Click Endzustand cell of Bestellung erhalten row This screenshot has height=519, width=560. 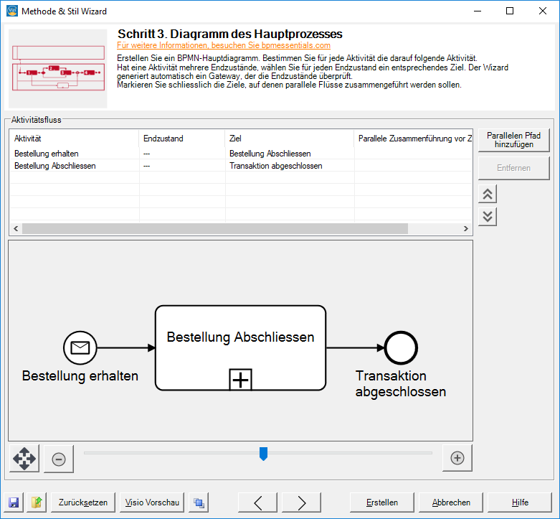182,154
